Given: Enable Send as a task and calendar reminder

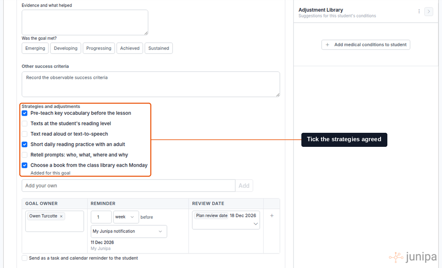Looking at the screenshot, I should tap(25, 258).
